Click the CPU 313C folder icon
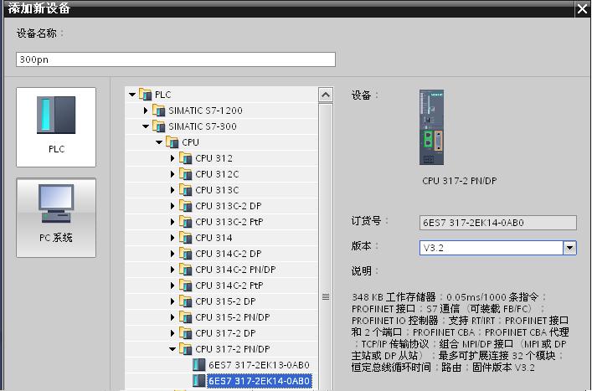The height and width of the screenshot is (391, 592). tap(186, 189)
